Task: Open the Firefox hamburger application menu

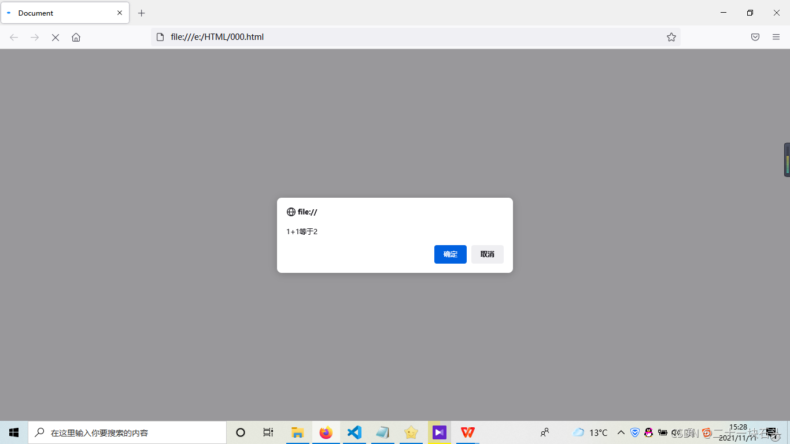Action: [x=776, y=37]
